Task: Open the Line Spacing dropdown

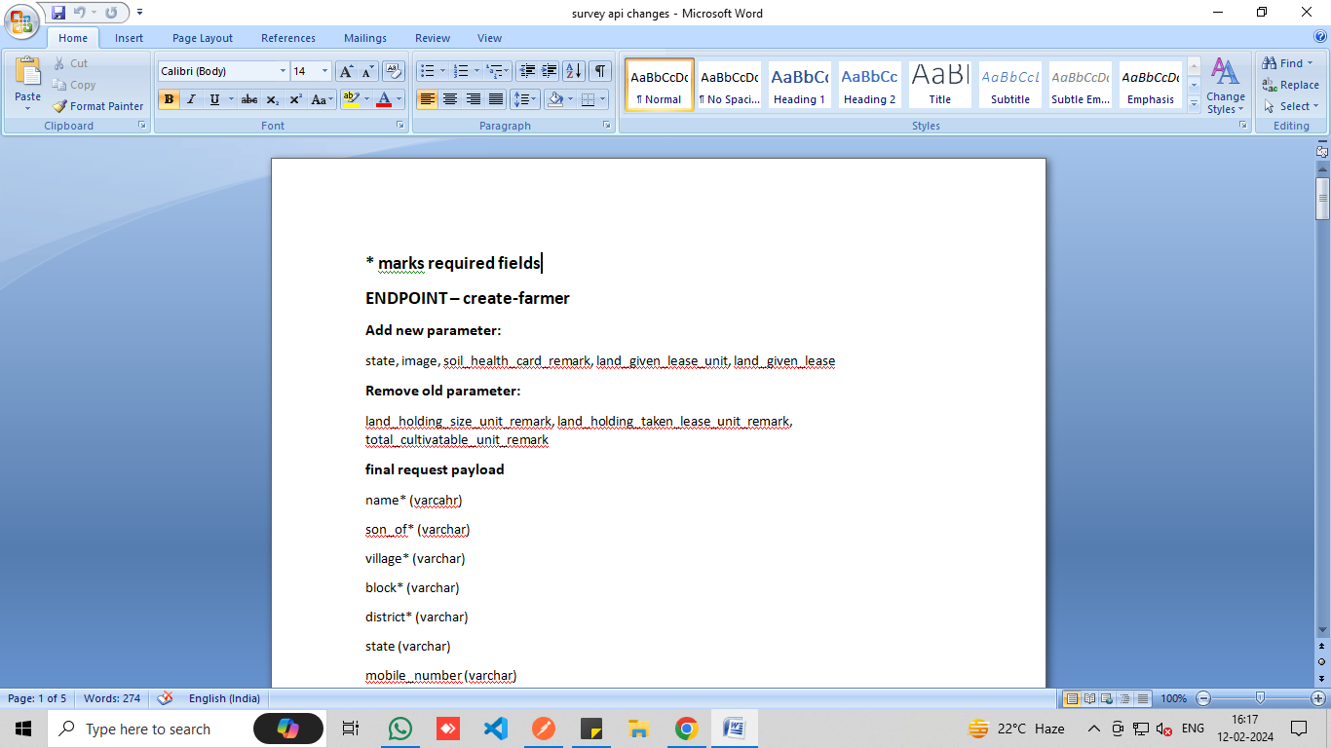Action: coord(526,99)
